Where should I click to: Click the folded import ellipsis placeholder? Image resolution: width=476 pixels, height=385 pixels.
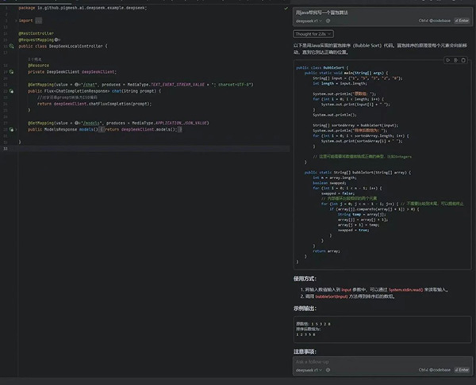(39, 21)
